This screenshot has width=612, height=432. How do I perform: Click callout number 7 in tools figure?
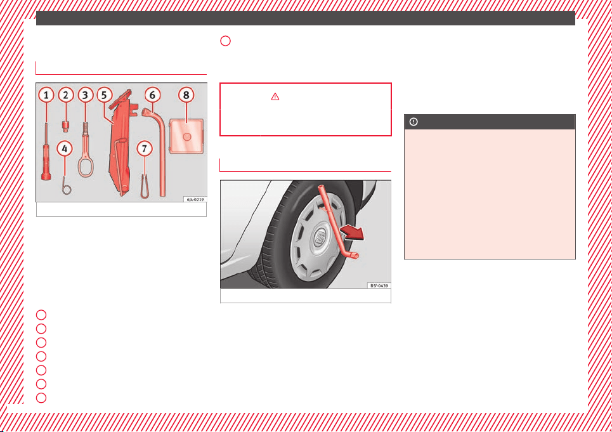click(x=145, y=148)
